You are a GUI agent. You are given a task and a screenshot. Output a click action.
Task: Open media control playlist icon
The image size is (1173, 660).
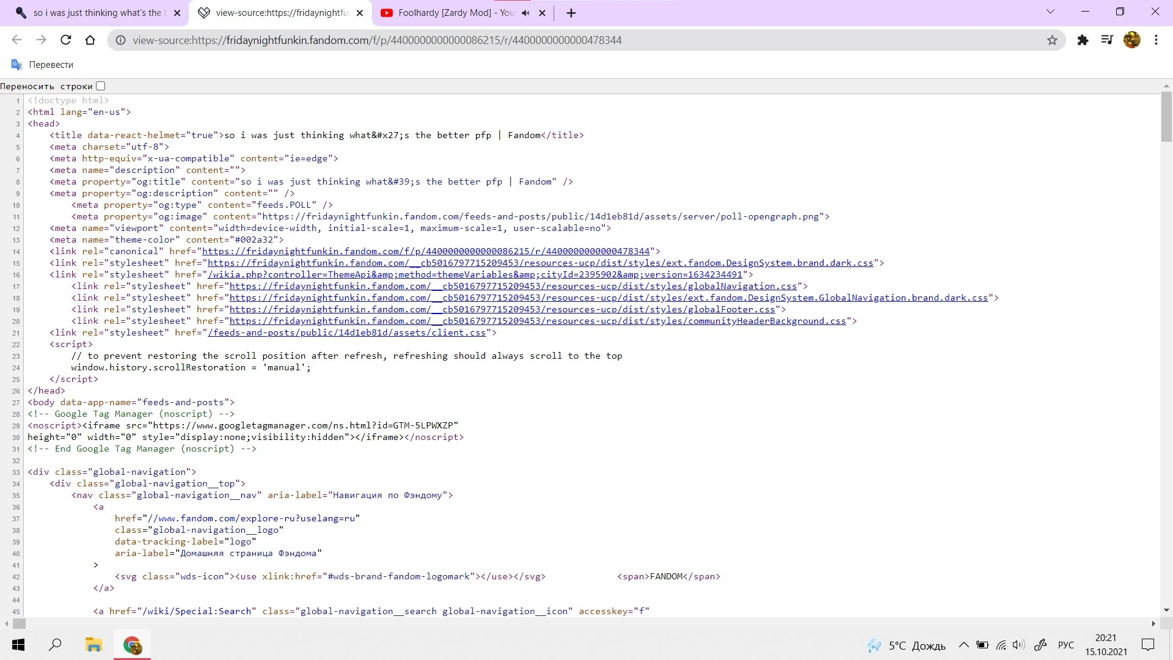pos(1106,40)
